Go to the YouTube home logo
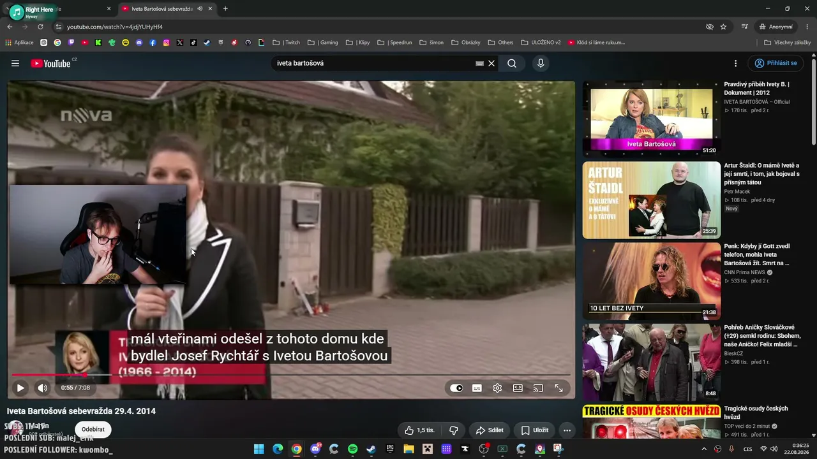This screenshot has height=459, width=817. click(x=50, y=63)
